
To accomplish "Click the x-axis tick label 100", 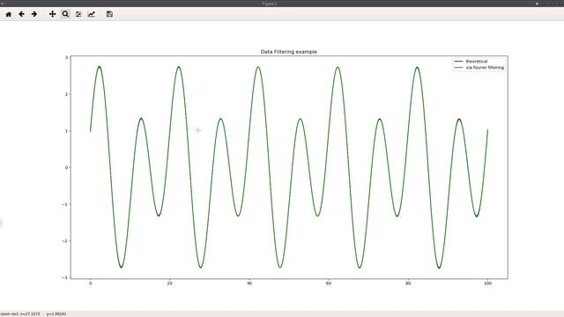I will click(487, 284).
